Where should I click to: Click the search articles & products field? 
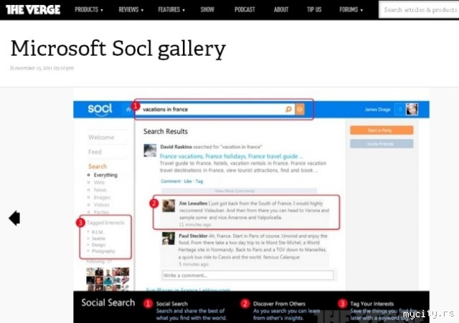(419, 9)
